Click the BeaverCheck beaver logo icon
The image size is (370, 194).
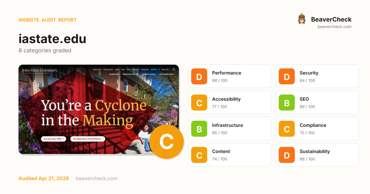[x=302, y=19]
